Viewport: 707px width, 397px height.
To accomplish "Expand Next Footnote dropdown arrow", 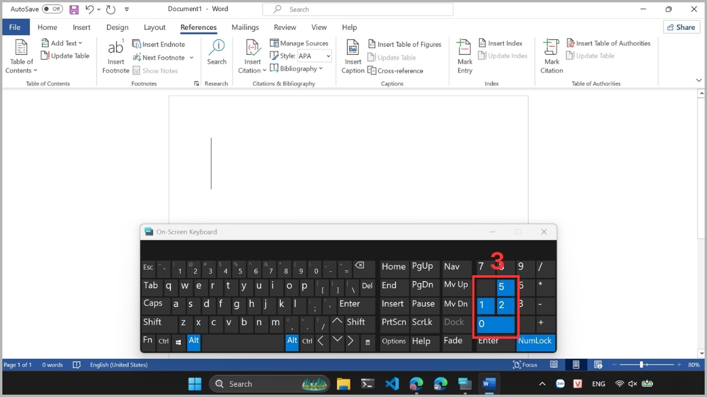I will click(x=191, y=58).
